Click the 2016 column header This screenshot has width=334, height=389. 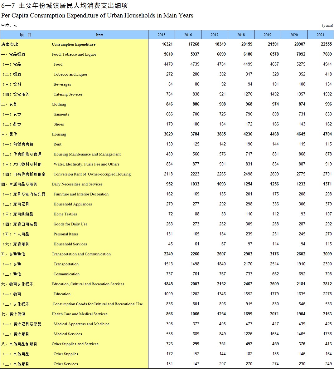click(188, 35)
